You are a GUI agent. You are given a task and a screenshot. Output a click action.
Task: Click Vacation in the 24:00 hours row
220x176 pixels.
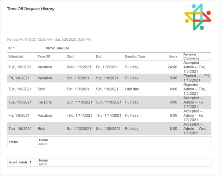point(45,67)
